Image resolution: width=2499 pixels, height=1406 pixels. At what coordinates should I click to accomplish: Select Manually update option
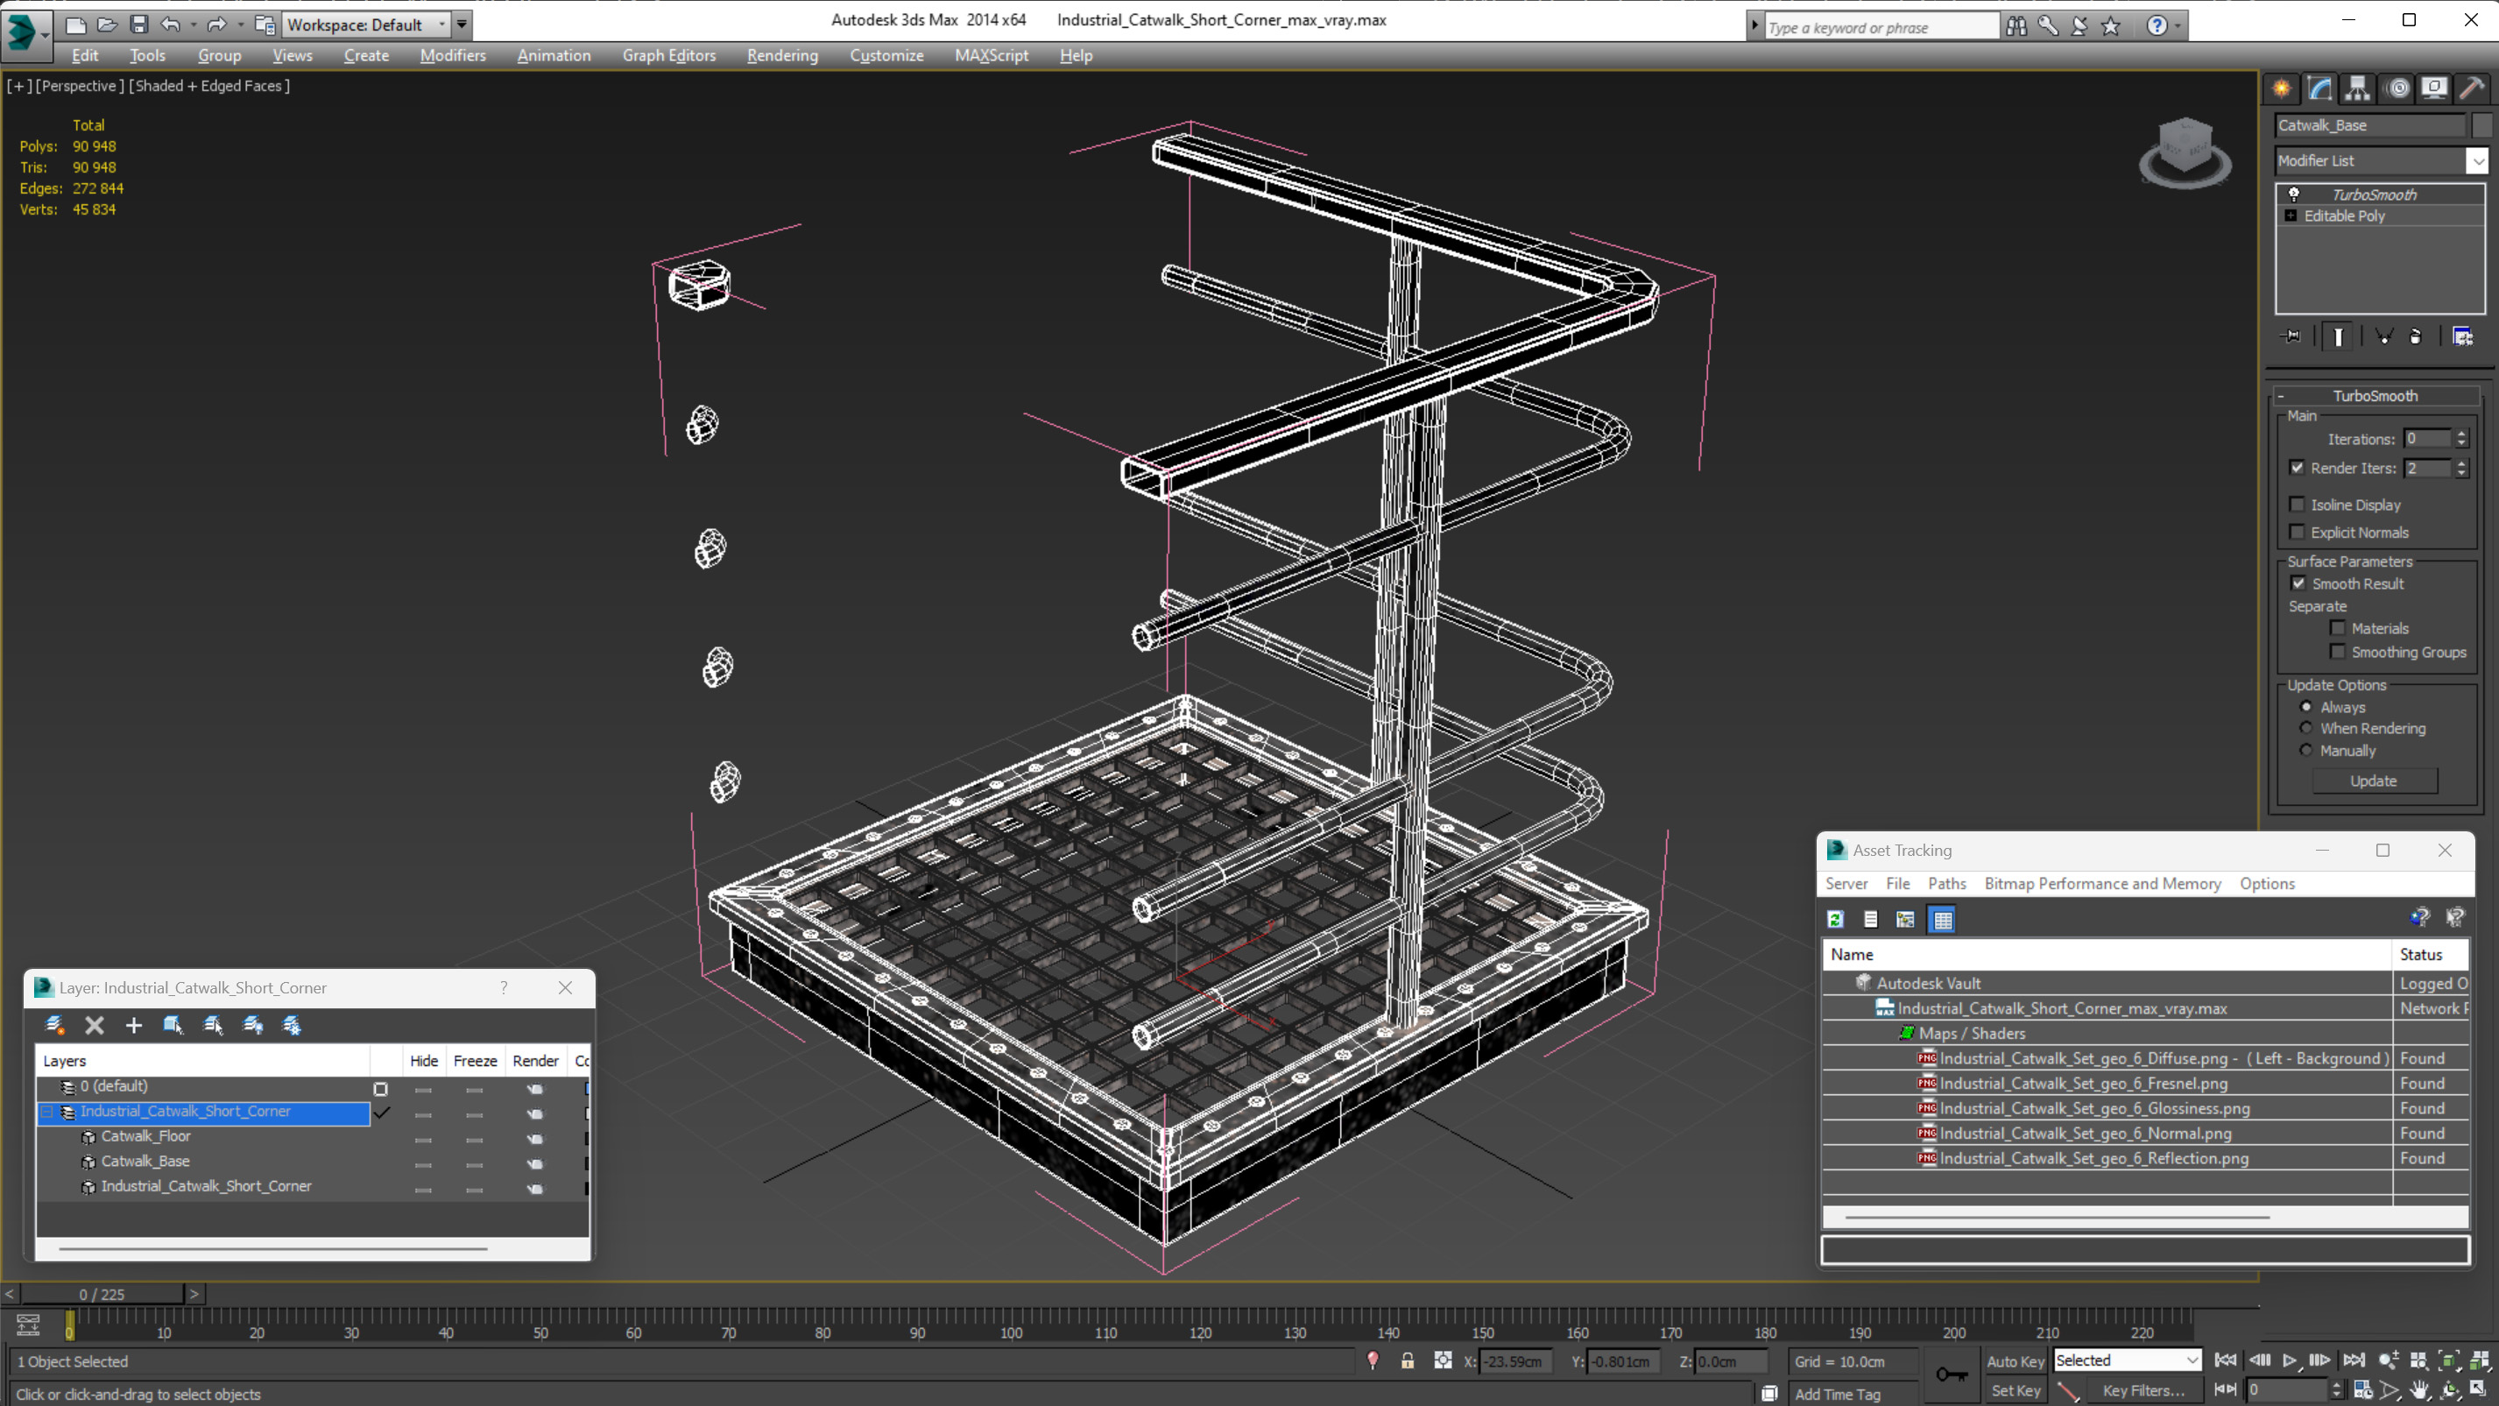click(2307, 750)
